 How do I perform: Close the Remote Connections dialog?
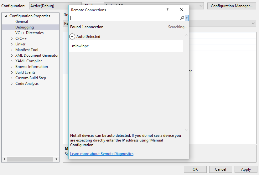(182, 10)
